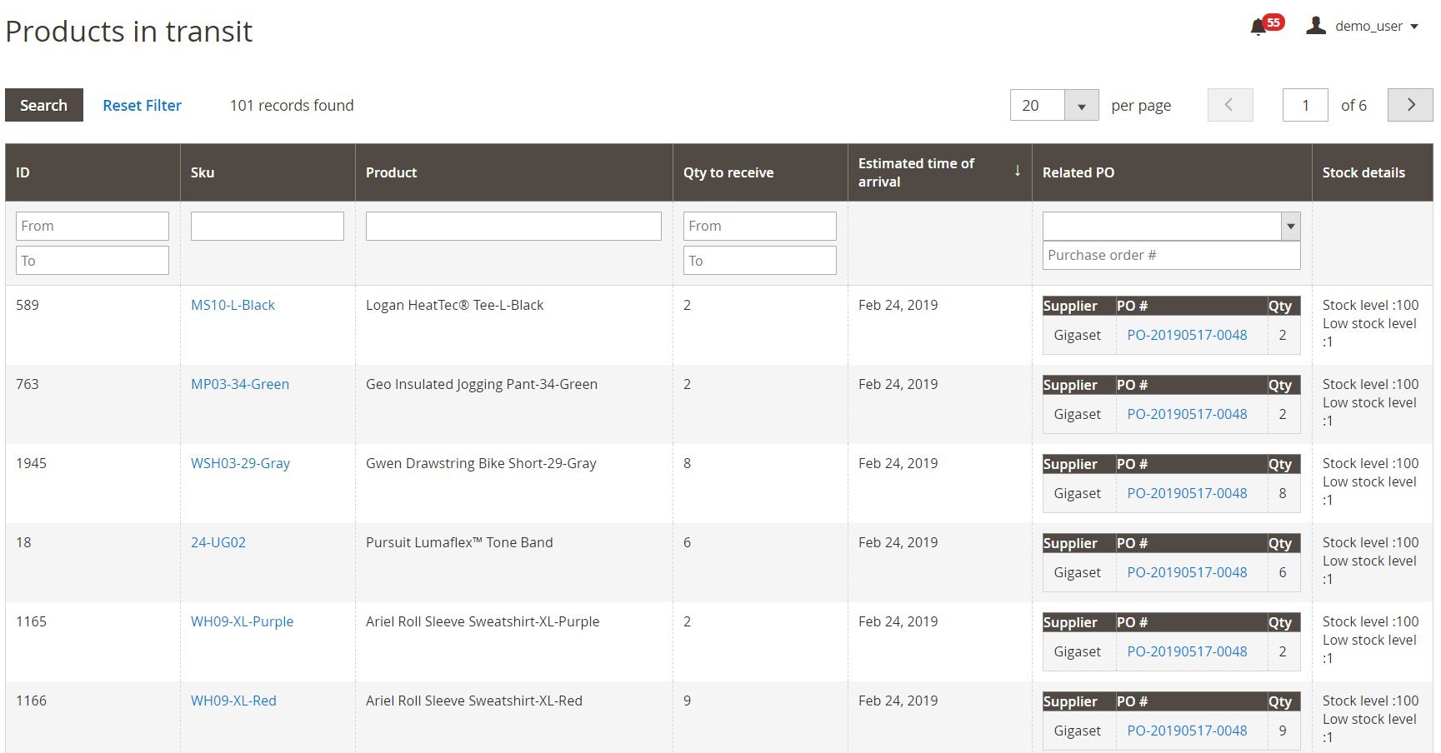Image resolution: width=1441 pixels, height=753 pixels.
Task: Focus the Qty to receive From field
Action: [x=760, y=226]
